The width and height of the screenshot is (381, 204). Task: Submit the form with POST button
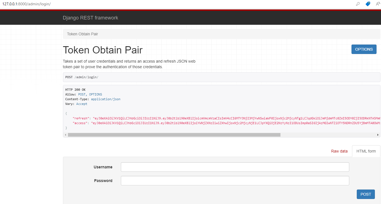(366, 194)
